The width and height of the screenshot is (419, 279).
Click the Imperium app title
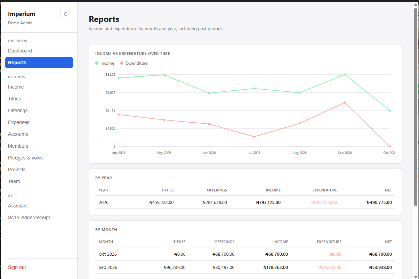(x=22, y=14)
